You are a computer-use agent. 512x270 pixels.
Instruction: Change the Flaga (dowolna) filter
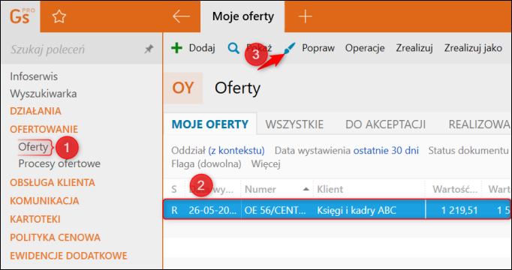[x=206, y=164]
